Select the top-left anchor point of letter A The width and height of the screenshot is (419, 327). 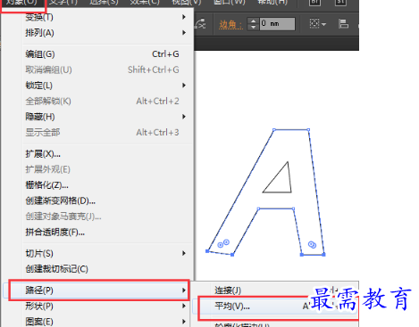tap(274, 129)
